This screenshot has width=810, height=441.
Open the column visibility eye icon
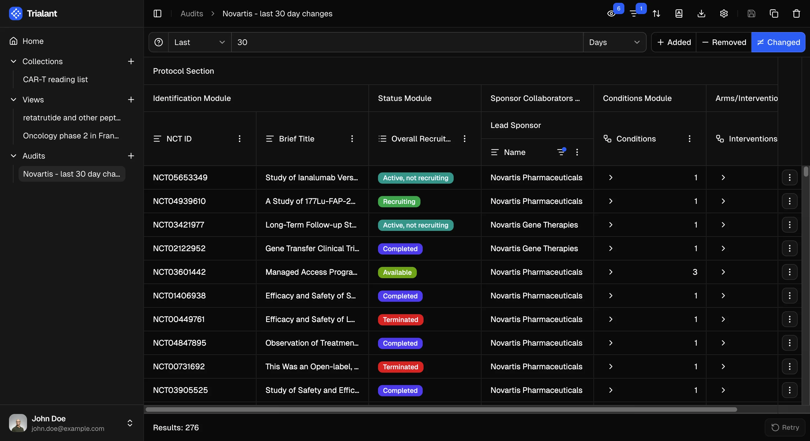(x=611, y=13)
